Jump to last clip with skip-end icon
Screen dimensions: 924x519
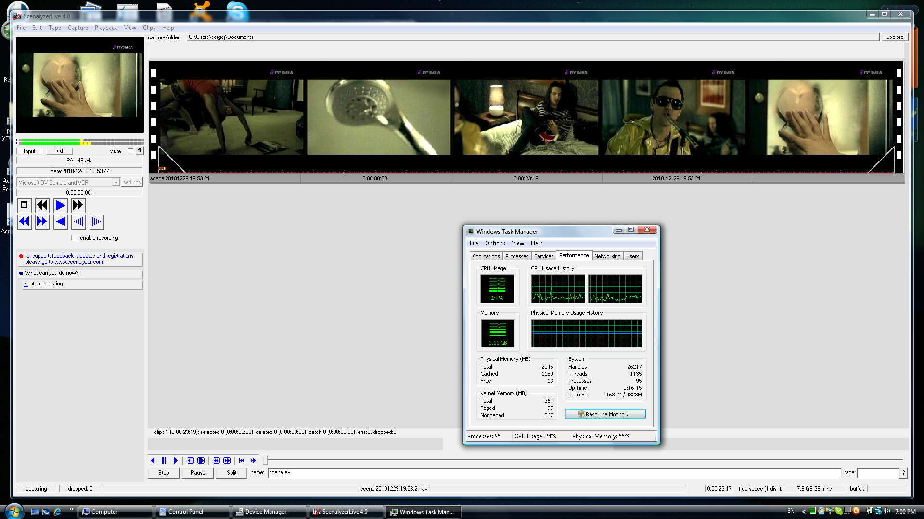(254, 461)
